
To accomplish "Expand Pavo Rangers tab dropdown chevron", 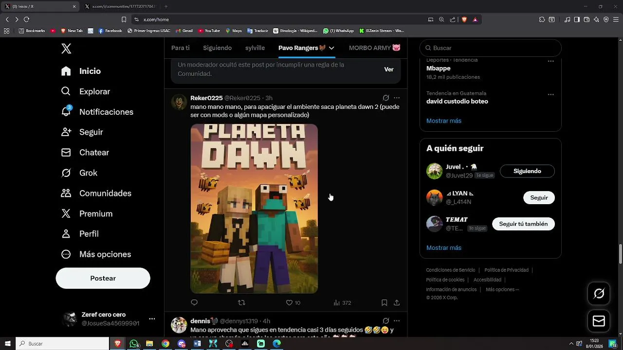I will 331,48.
